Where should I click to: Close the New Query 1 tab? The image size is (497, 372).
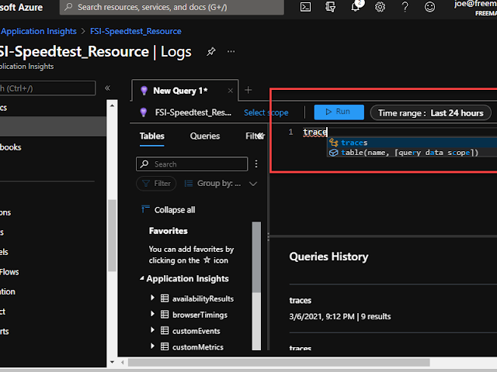coord(231,91)
